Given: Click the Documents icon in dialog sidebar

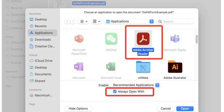Looking at the screenshot, I should click(x=31, y=74).
